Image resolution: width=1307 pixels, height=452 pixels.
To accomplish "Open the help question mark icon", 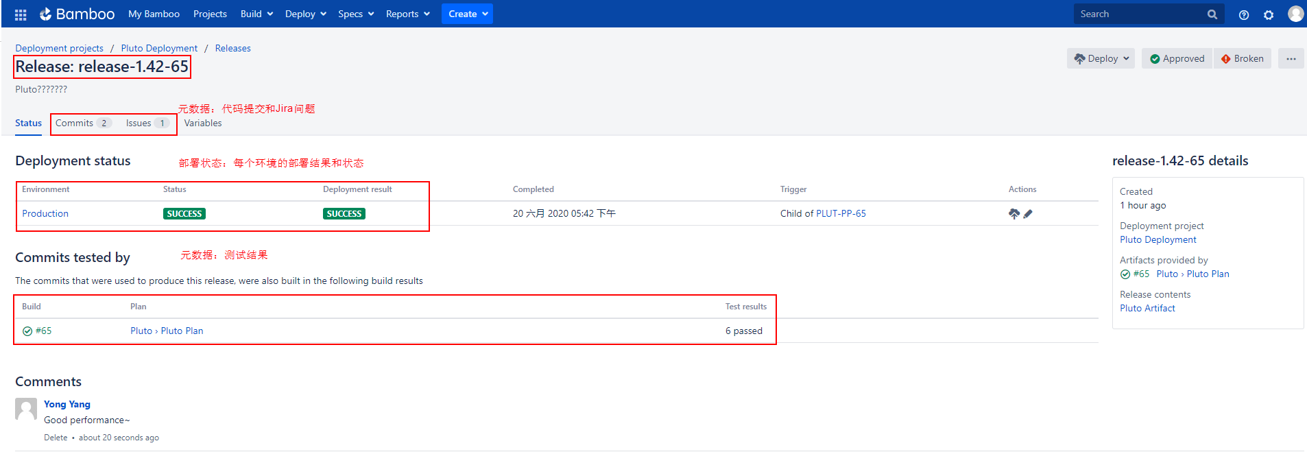I will 1243,14.
